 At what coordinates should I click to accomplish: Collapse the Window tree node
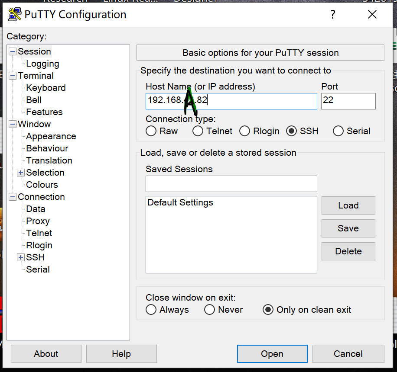[13, 124]
